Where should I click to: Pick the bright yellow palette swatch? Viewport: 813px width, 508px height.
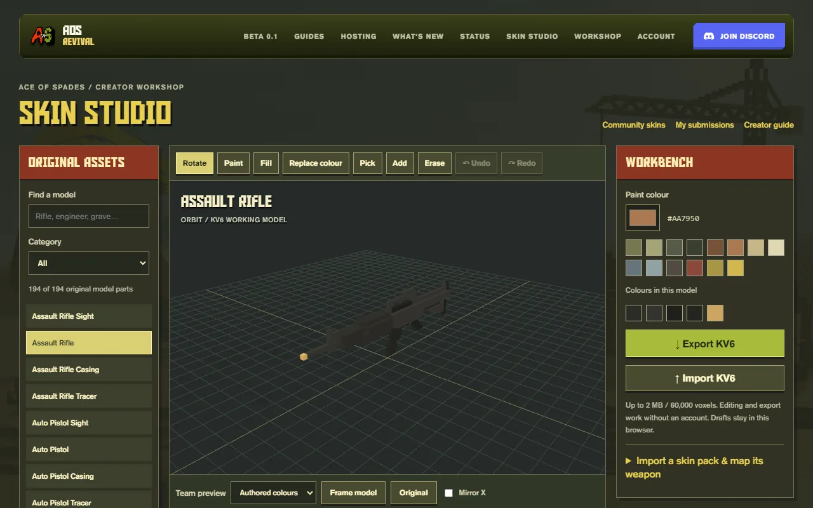(736, 268)
